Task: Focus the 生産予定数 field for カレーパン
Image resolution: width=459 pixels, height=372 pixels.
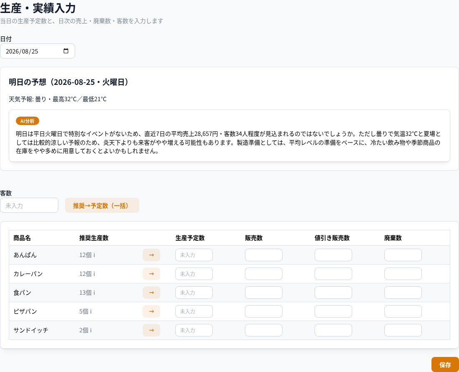Action: tap(194, 274)
